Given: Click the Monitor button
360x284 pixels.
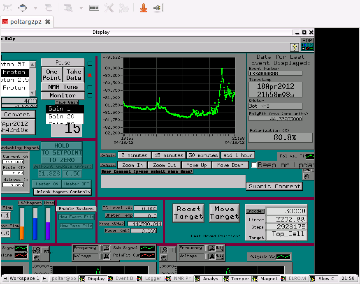Looking at the screenshot, I should tap(63, 95).
